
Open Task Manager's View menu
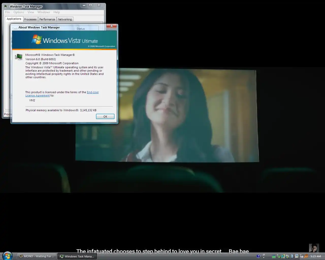pyautogui.click(x=31, y=12)
